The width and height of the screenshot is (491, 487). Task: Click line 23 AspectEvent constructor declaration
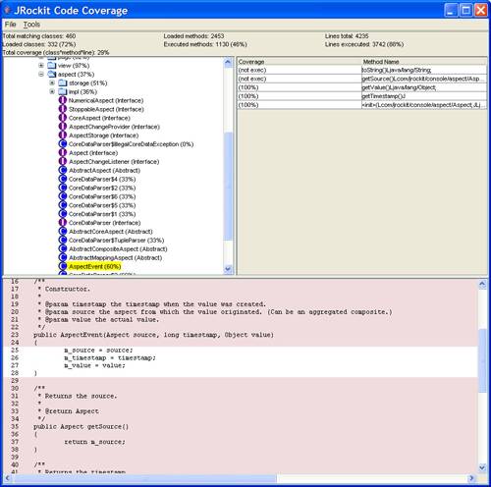pos(153,335)
